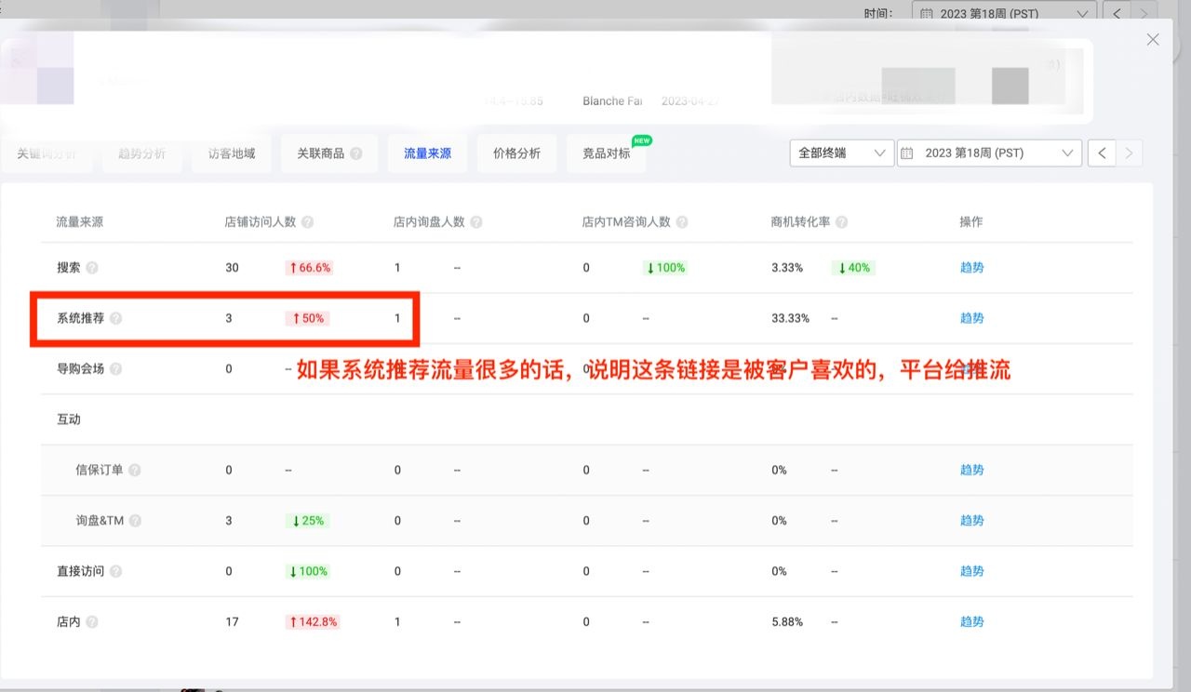Click the calendar icon in dialog date picker
The height and width of the screenshot is (692, 1191).
click(x=907, y=153)
